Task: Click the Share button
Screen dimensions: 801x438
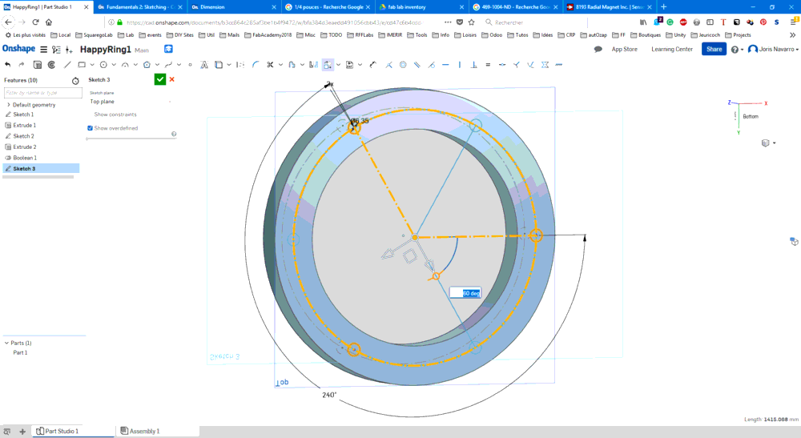Action: click(714, 50)
